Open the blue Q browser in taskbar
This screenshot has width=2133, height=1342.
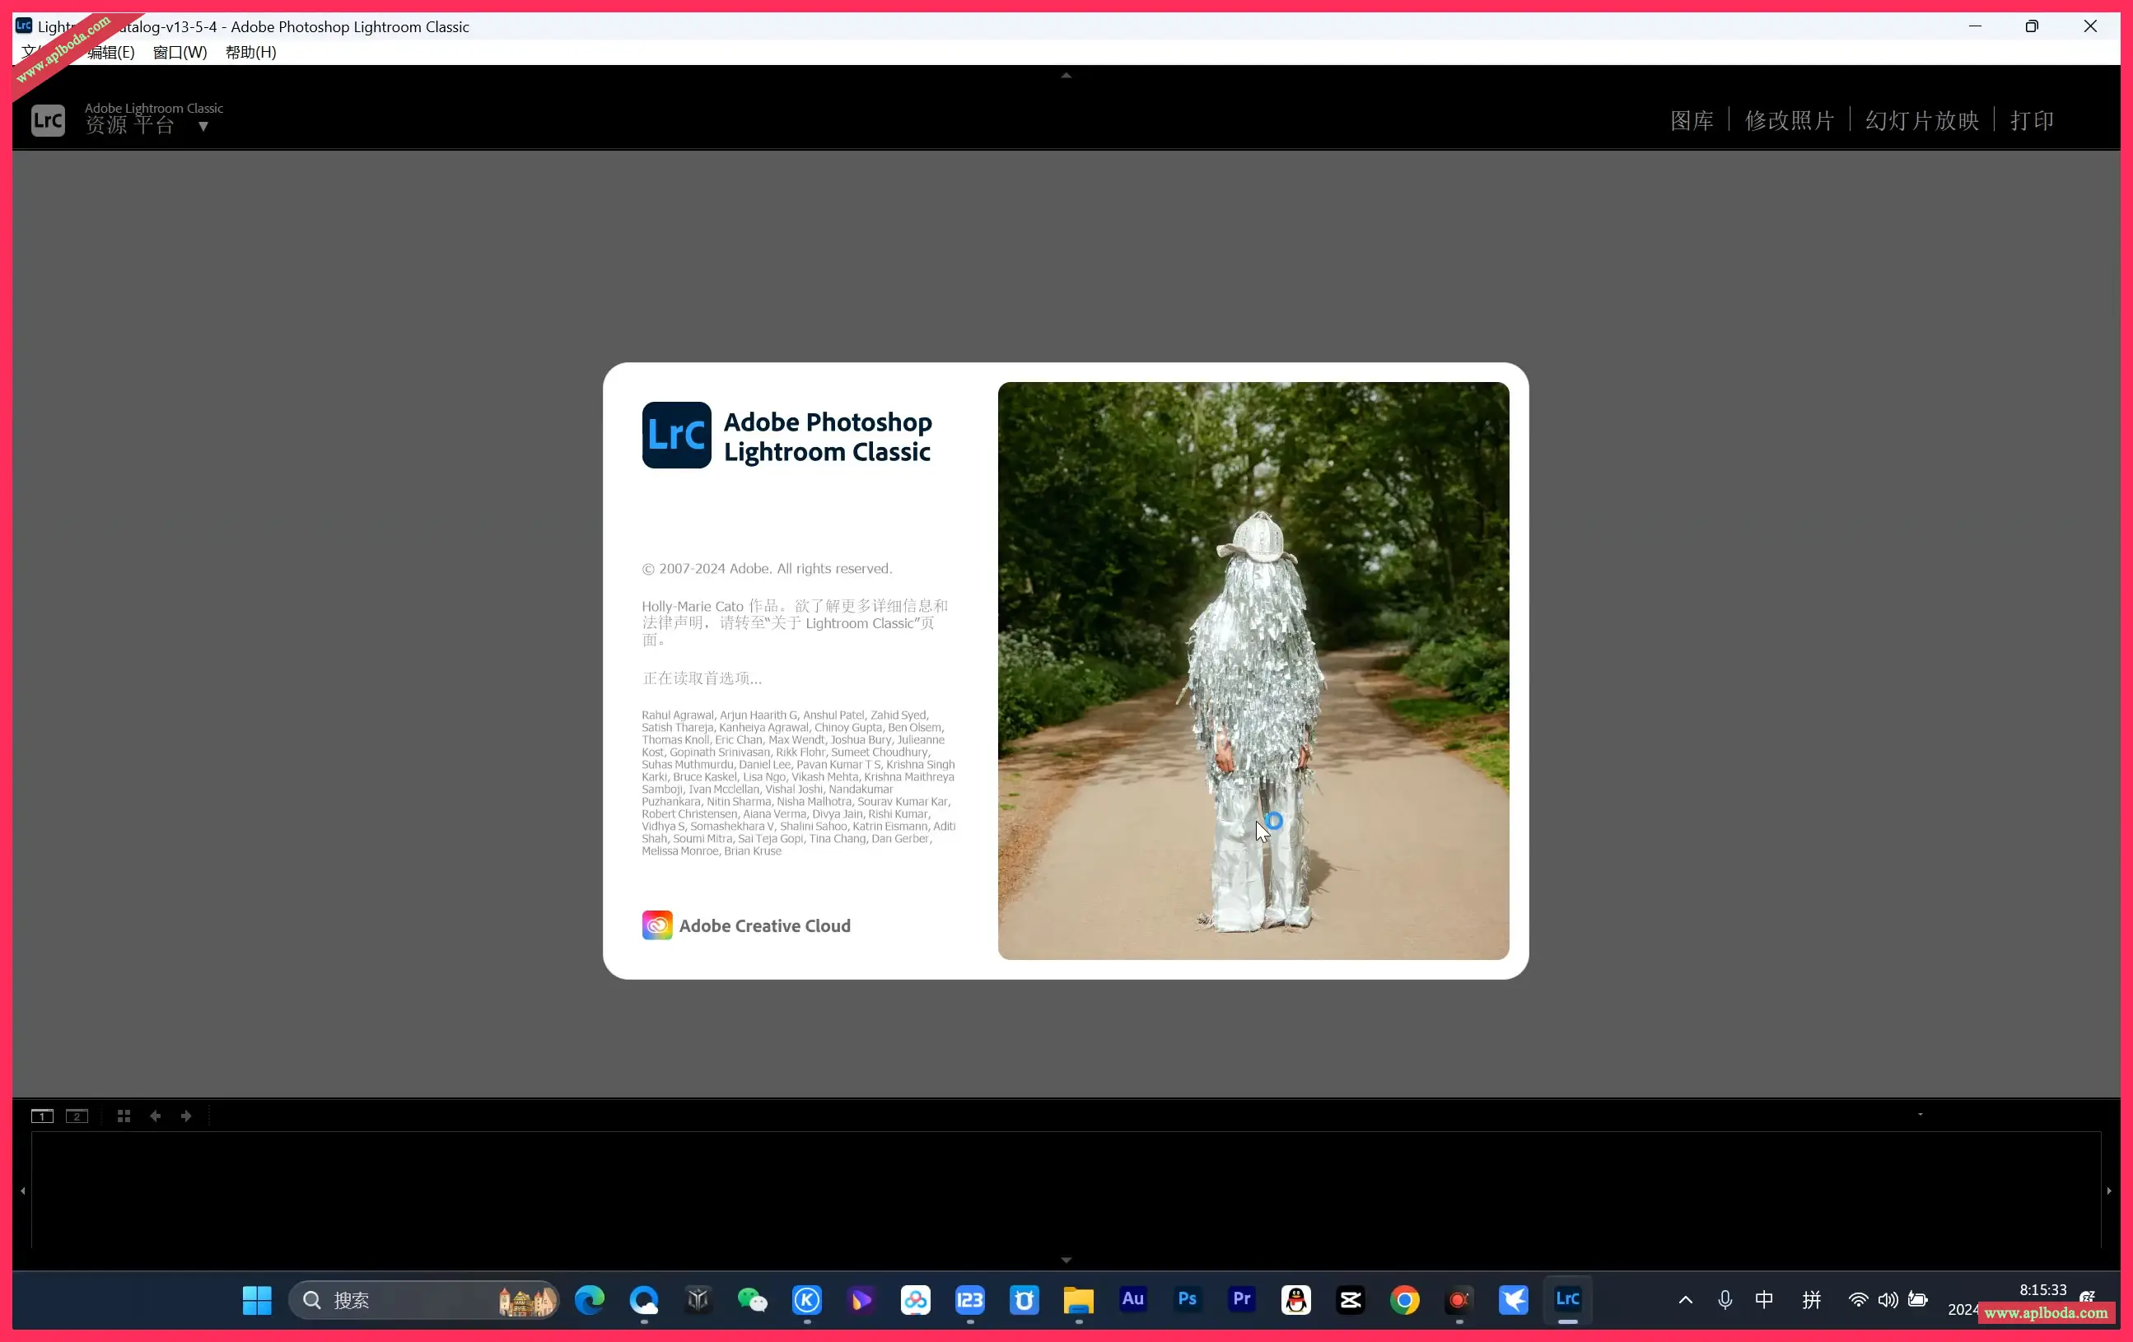point(644,1300)
